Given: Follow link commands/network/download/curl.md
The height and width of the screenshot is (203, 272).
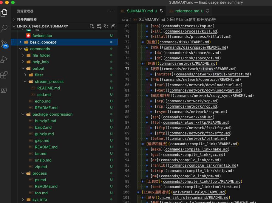Looking at the screenshot, I should [205, 85].
